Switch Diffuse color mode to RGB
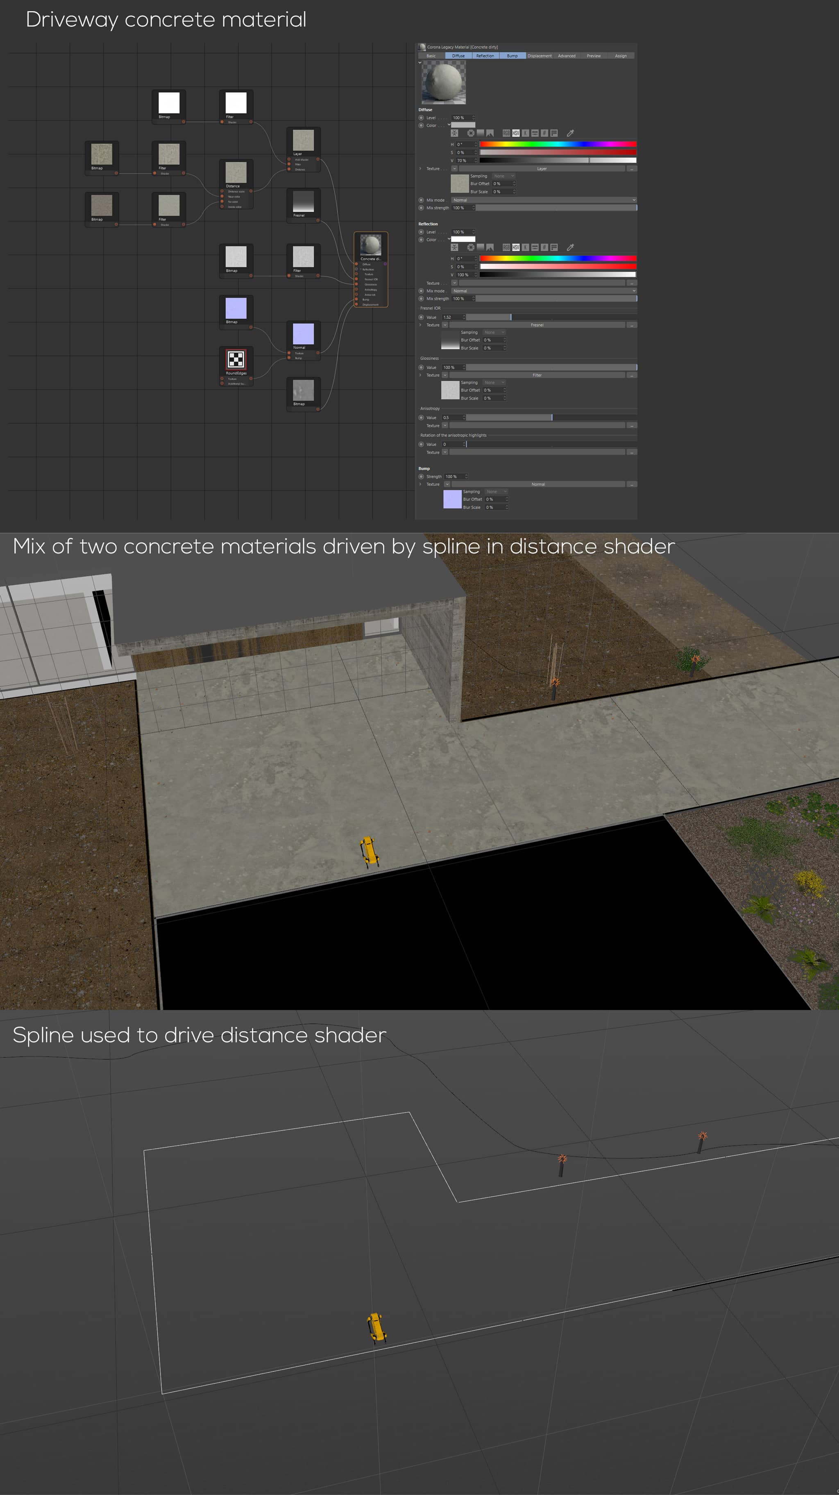Screen dimensions: 839x1495 click(x=506, y=133)
